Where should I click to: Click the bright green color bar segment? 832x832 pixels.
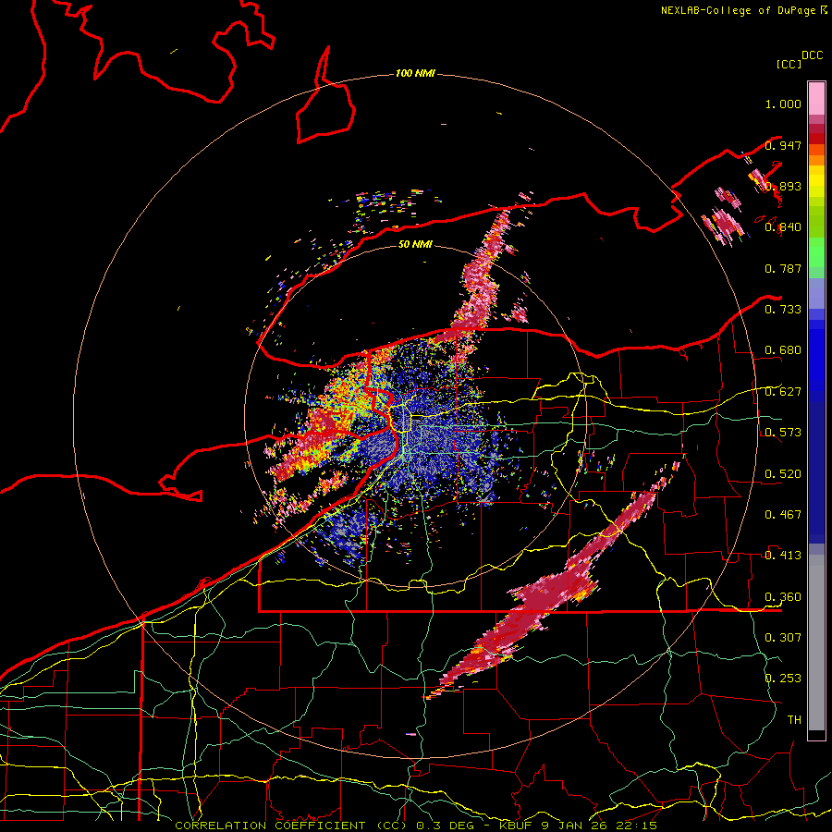click(x=816, y=252)
